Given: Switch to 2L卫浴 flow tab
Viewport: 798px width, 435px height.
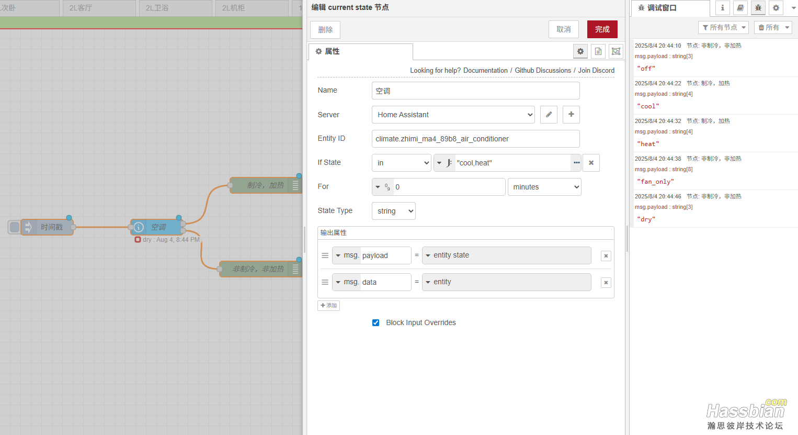Looking at the screenshot, I should pos(176,8).
